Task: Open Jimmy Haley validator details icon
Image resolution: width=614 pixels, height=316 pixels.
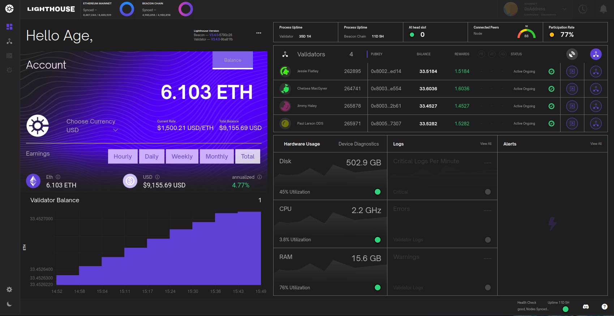Action: pos(596,106)
